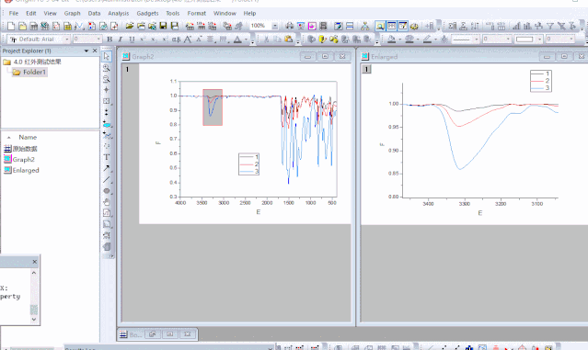
Task: Select the Pan hand tool
Action: 107,202
